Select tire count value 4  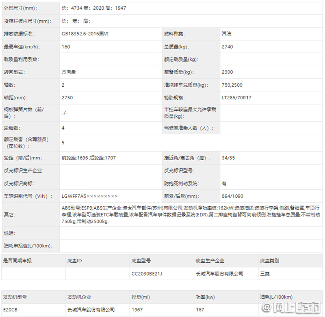click(x=63, y=128)
